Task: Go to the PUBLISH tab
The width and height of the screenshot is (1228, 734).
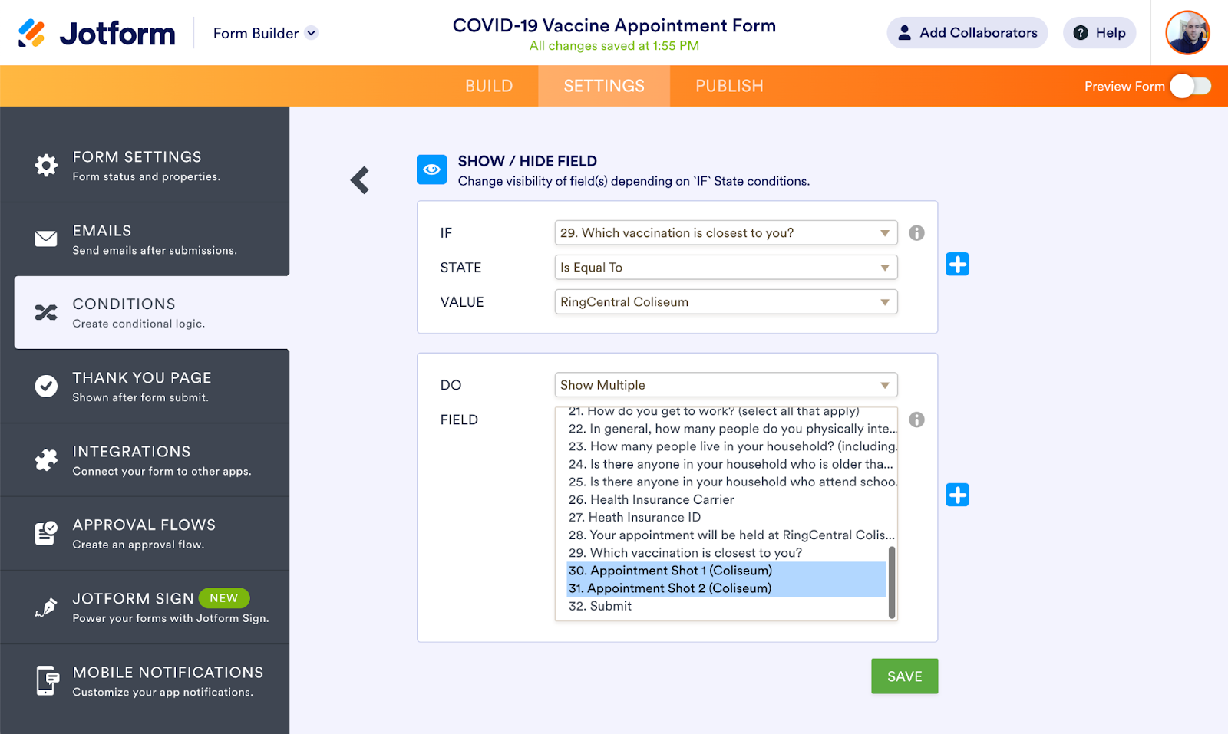Action: pos(729,86)
